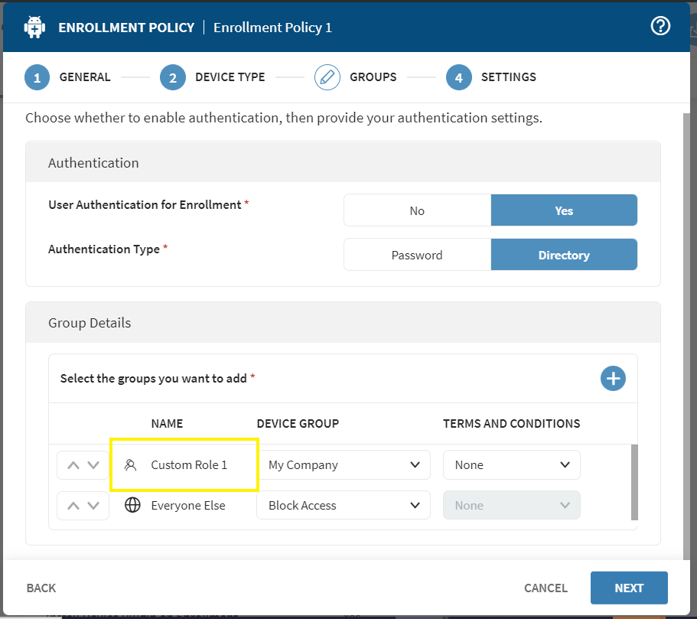Click the Everyone Else globe icon
The width and height of the screenshot is (697, 619).
132,505
